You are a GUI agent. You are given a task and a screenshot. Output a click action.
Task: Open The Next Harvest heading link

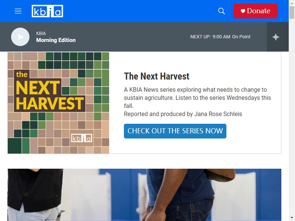(x=156, y=76)
